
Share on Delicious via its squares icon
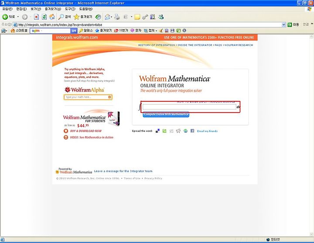coord(157,131)
